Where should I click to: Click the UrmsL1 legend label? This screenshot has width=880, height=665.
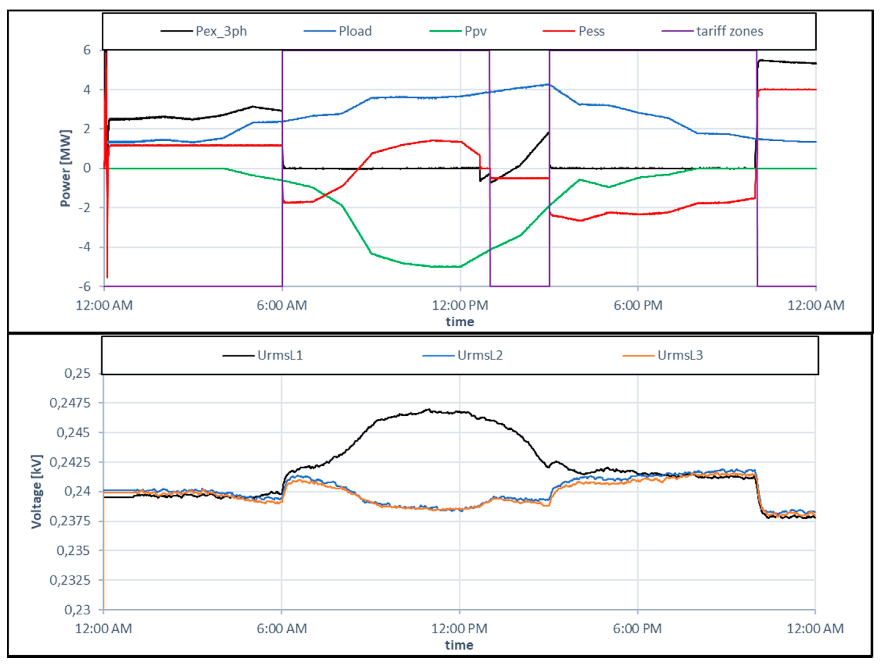tap(280, 355)
